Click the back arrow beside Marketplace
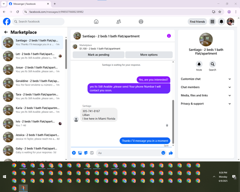 tap(6, 32)
